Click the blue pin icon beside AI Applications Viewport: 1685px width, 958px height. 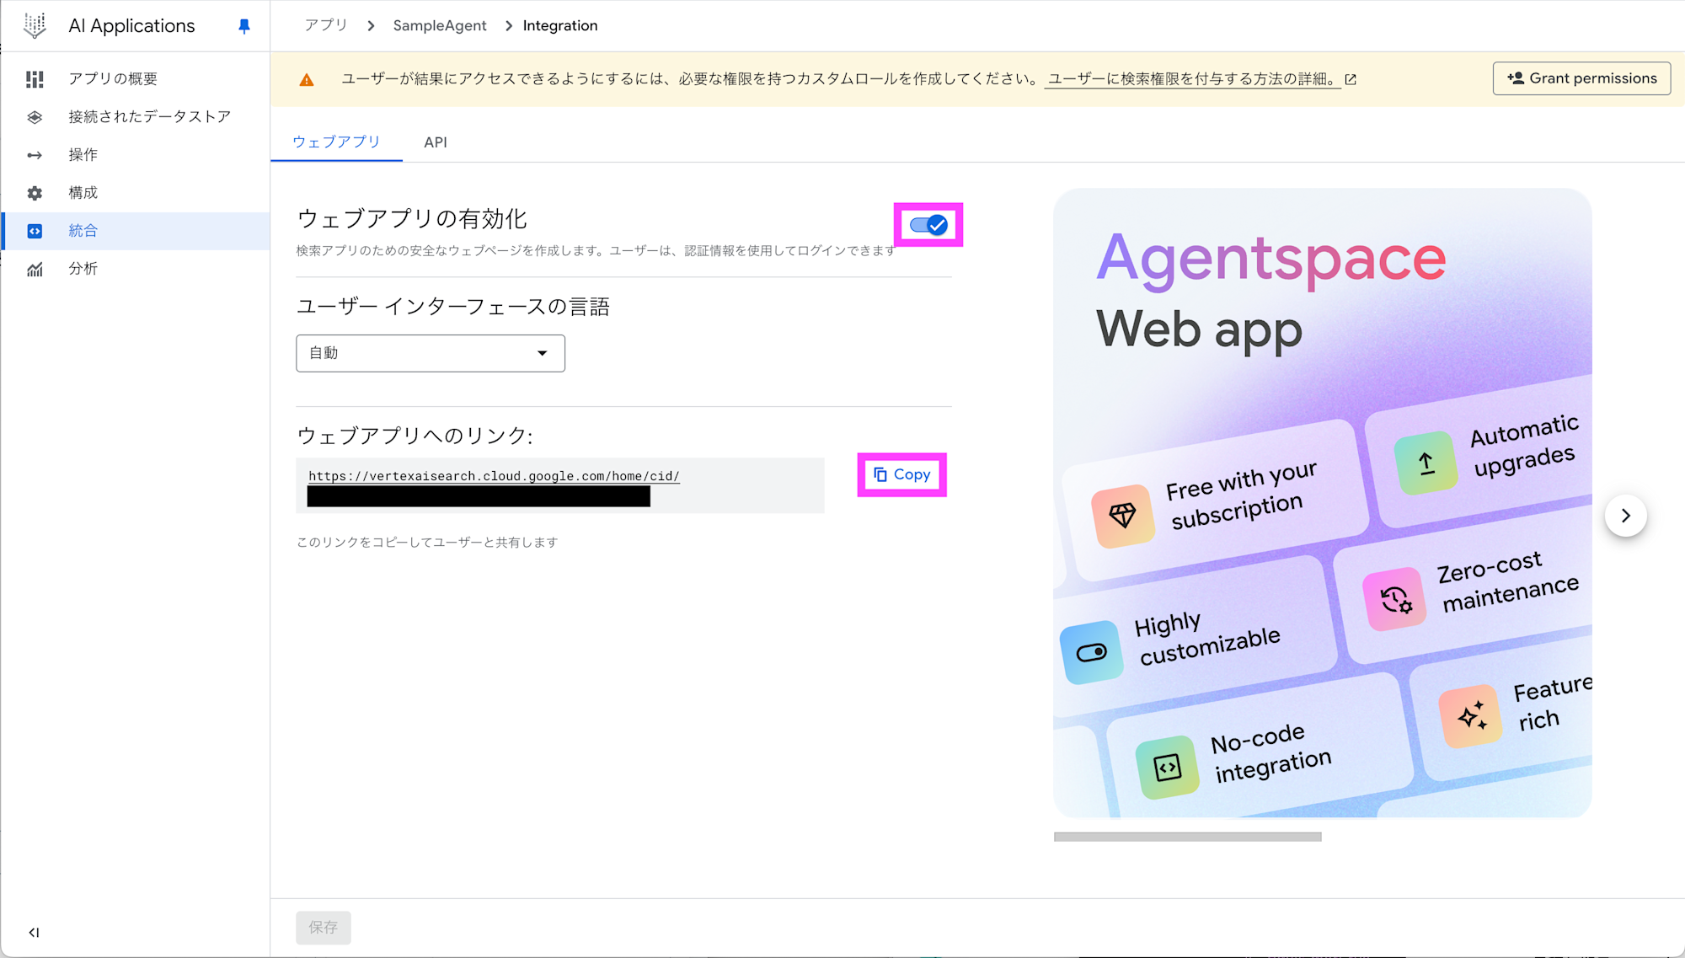pos(244,26)
